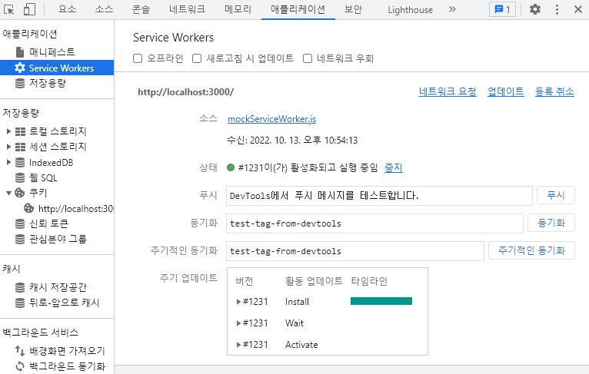The image size is (589, 374).
Task: Click the cookie icon for http://localhost:30
Action: (x=29, y=208)
